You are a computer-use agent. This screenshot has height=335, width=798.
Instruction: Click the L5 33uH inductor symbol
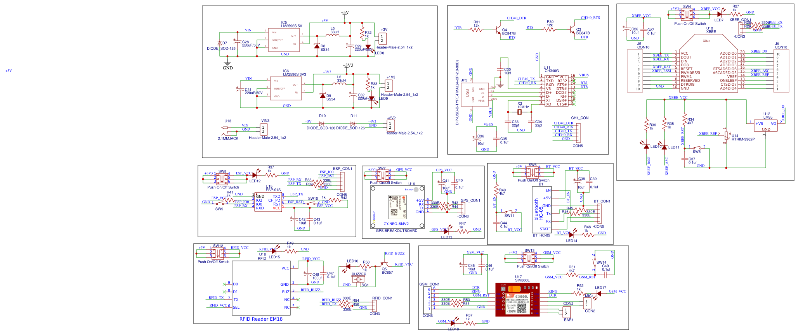[333, 36]
